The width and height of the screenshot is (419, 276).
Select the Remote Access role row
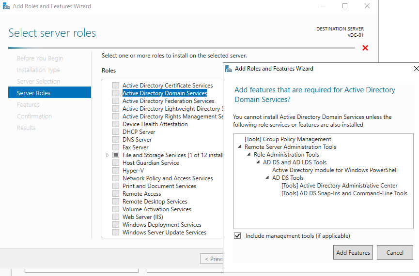[141, 194]
